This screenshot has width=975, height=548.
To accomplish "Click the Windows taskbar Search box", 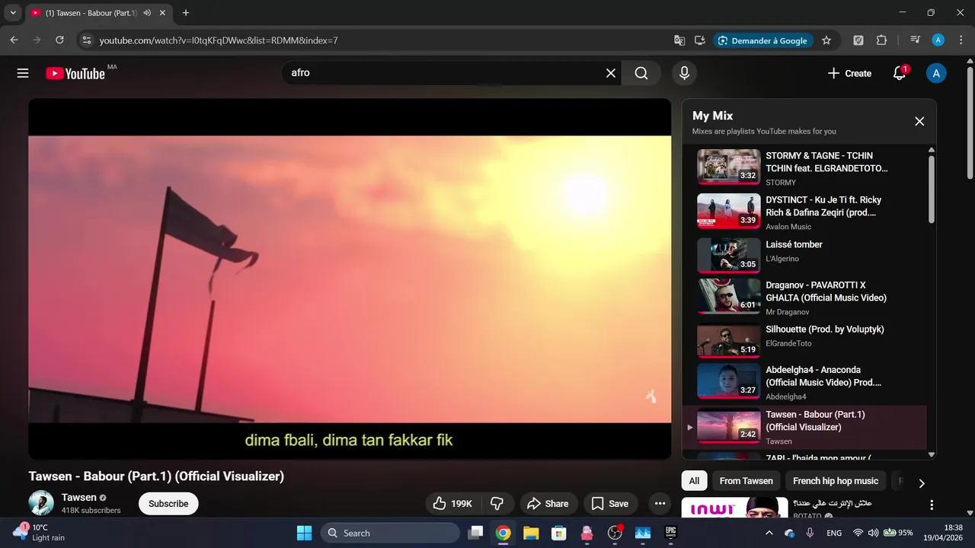I will [x=390, y=533].
